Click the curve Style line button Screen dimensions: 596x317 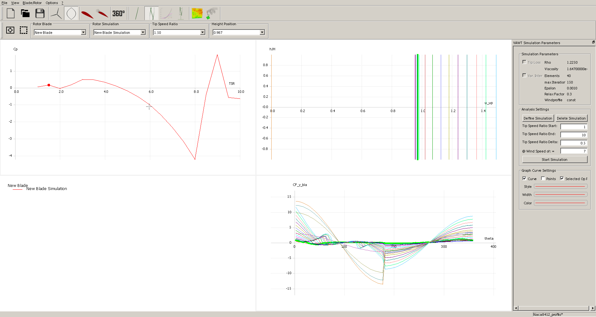click(561, 187)
